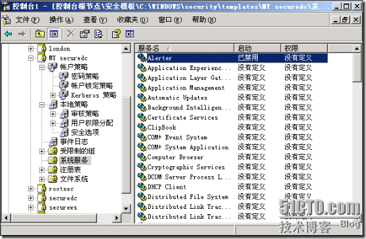Expand the 用户权限分配 node
366x239 pixels.
(53, 123)
